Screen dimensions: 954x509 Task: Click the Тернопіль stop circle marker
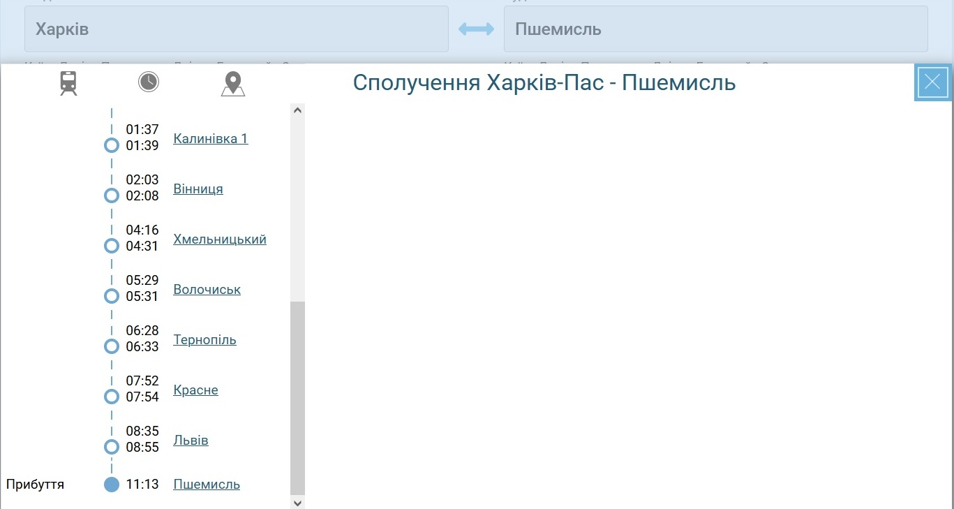tap(112, 346)
